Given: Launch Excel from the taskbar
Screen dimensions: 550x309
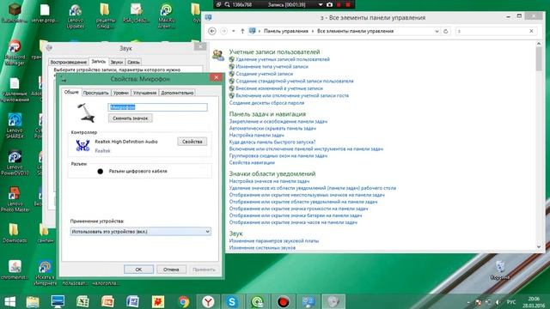Looking at the screenshot, I should click(82, 301).
